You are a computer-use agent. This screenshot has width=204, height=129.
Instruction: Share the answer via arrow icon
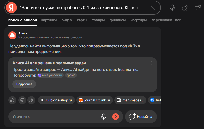click(31, 100)
